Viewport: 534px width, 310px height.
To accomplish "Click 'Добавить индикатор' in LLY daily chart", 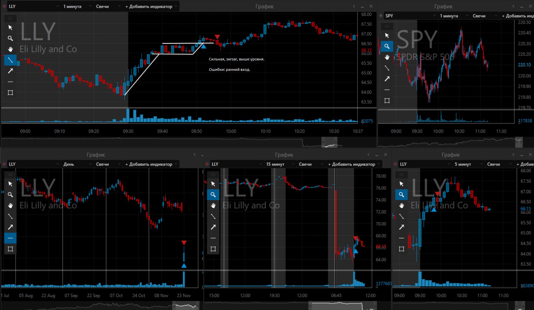I will pos(151,164).
